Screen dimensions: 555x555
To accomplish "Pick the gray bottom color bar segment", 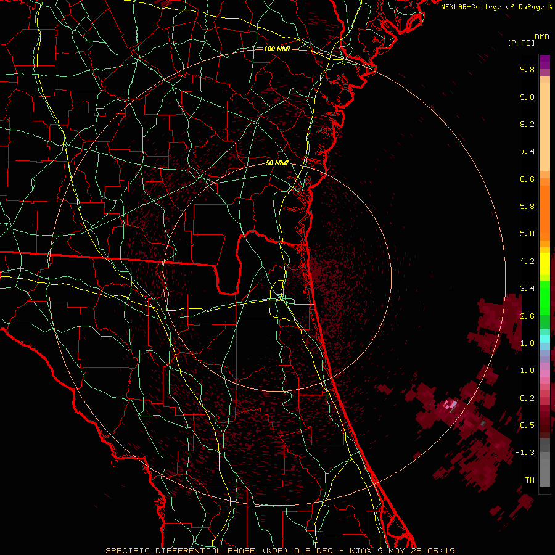I will pyautogui.click(x=545, y=472).
